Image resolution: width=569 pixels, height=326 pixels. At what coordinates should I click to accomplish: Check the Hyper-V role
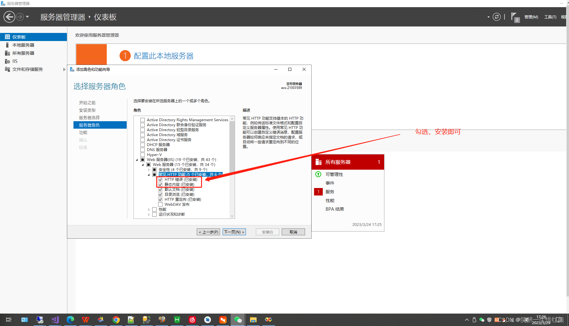[x=143, y=155]
